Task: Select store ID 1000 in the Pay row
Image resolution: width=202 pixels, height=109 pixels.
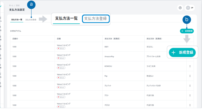Action: tap(14, 76)
